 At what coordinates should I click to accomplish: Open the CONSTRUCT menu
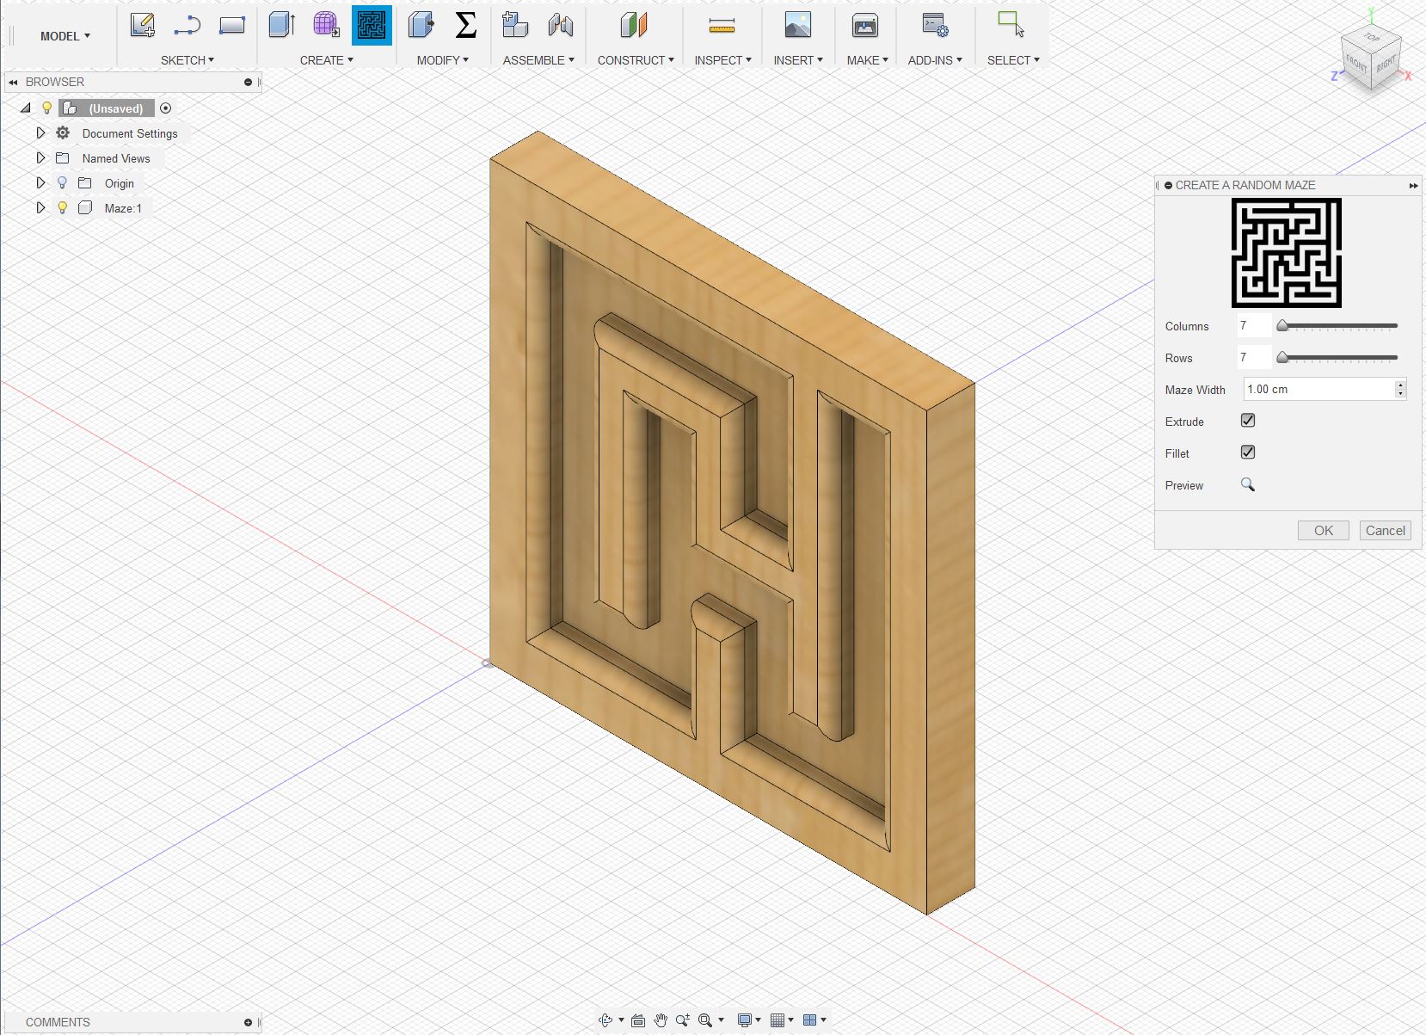(x=636, y=60)
